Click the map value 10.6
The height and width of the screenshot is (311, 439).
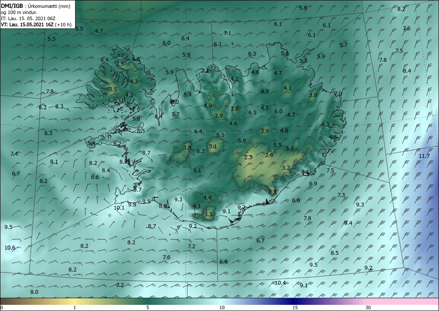coord(10,247)
